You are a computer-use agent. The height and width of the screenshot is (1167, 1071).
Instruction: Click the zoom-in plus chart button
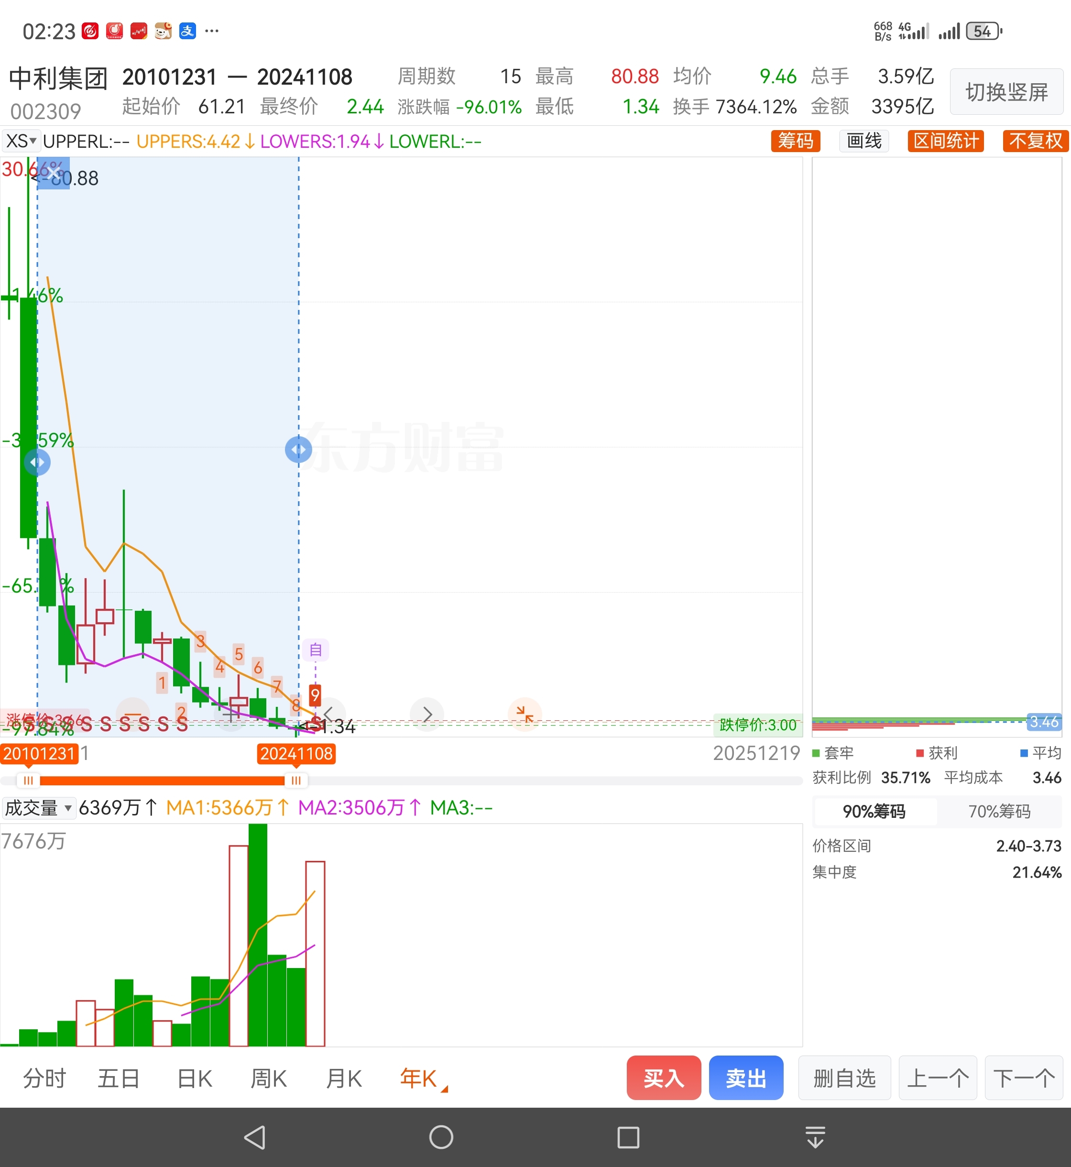click(x=230, y=716)
